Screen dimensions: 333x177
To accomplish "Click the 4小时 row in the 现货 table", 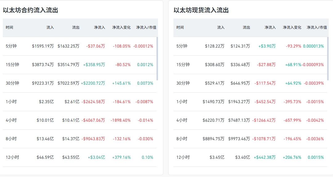I will pyautogui.click(x=250, y=120).
